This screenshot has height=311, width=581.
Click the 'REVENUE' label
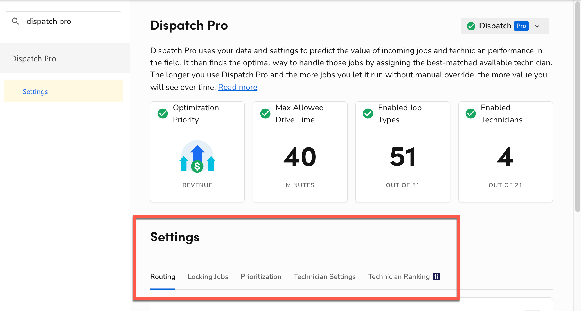click(x=197, y=185)
